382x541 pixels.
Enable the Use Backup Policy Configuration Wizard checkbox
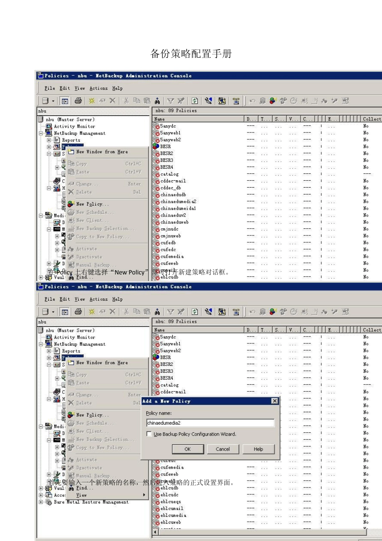[149, 434]
